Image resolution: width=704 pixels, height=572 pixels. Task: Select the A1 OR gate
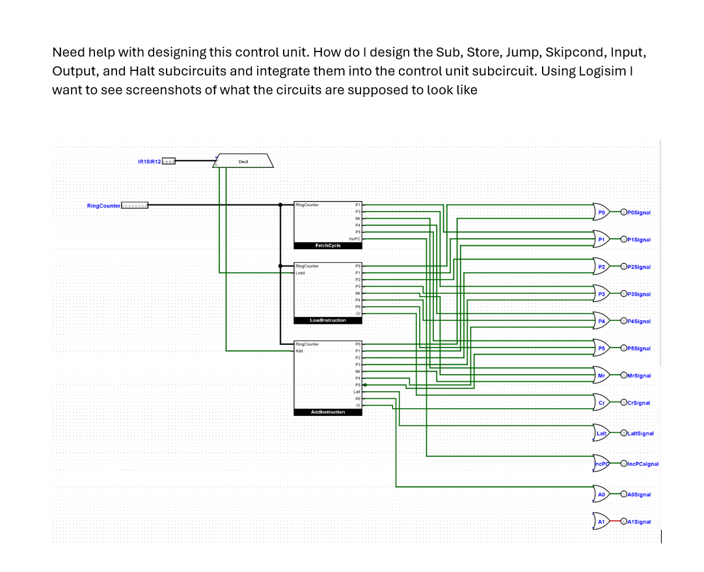pyautogui.click(x=601, y=521)
